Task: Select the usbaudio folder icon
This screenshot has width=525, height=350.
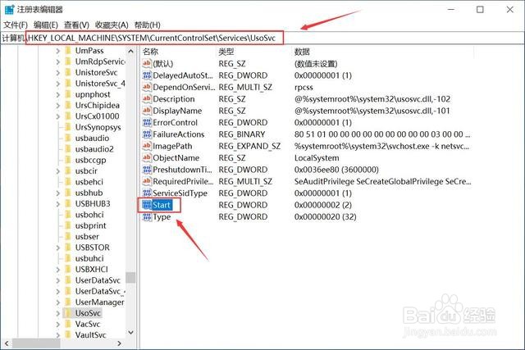Action: 68,139
